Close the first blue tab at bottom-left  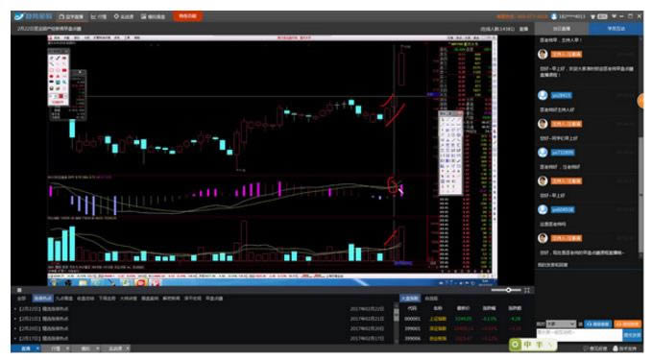coord(36,348)
